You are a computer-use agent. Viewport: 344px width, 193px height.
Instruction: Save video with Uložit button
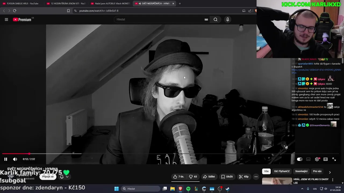[227, 177]
